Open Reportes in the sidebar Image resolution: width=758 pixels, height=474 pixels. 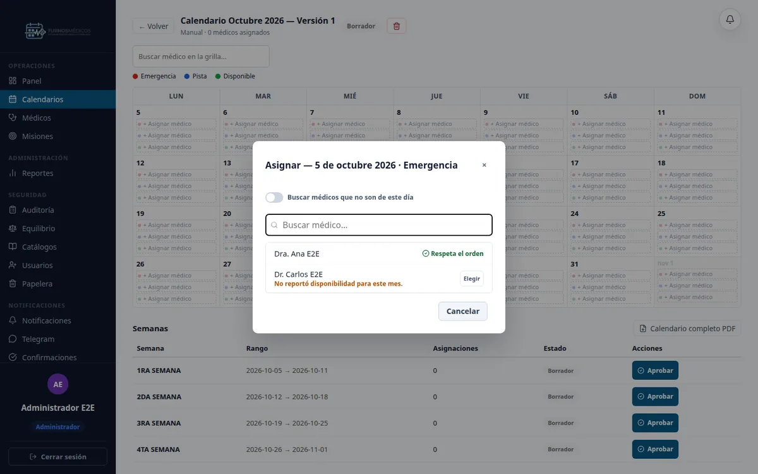[57, 173]
